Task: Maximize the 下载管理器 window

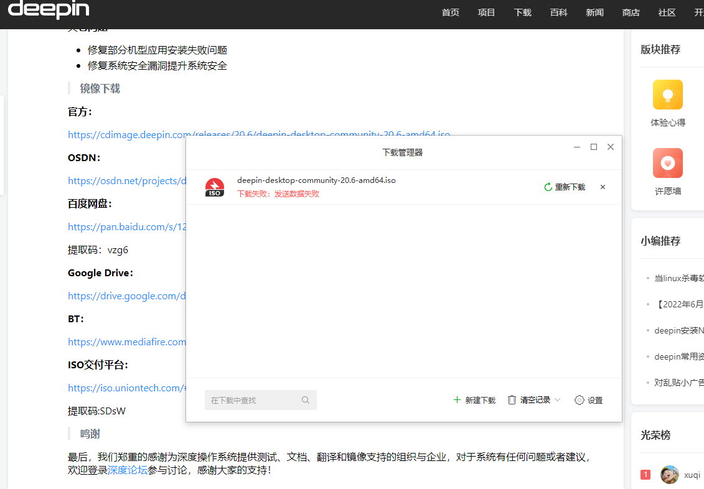Action: click(594, 147)
